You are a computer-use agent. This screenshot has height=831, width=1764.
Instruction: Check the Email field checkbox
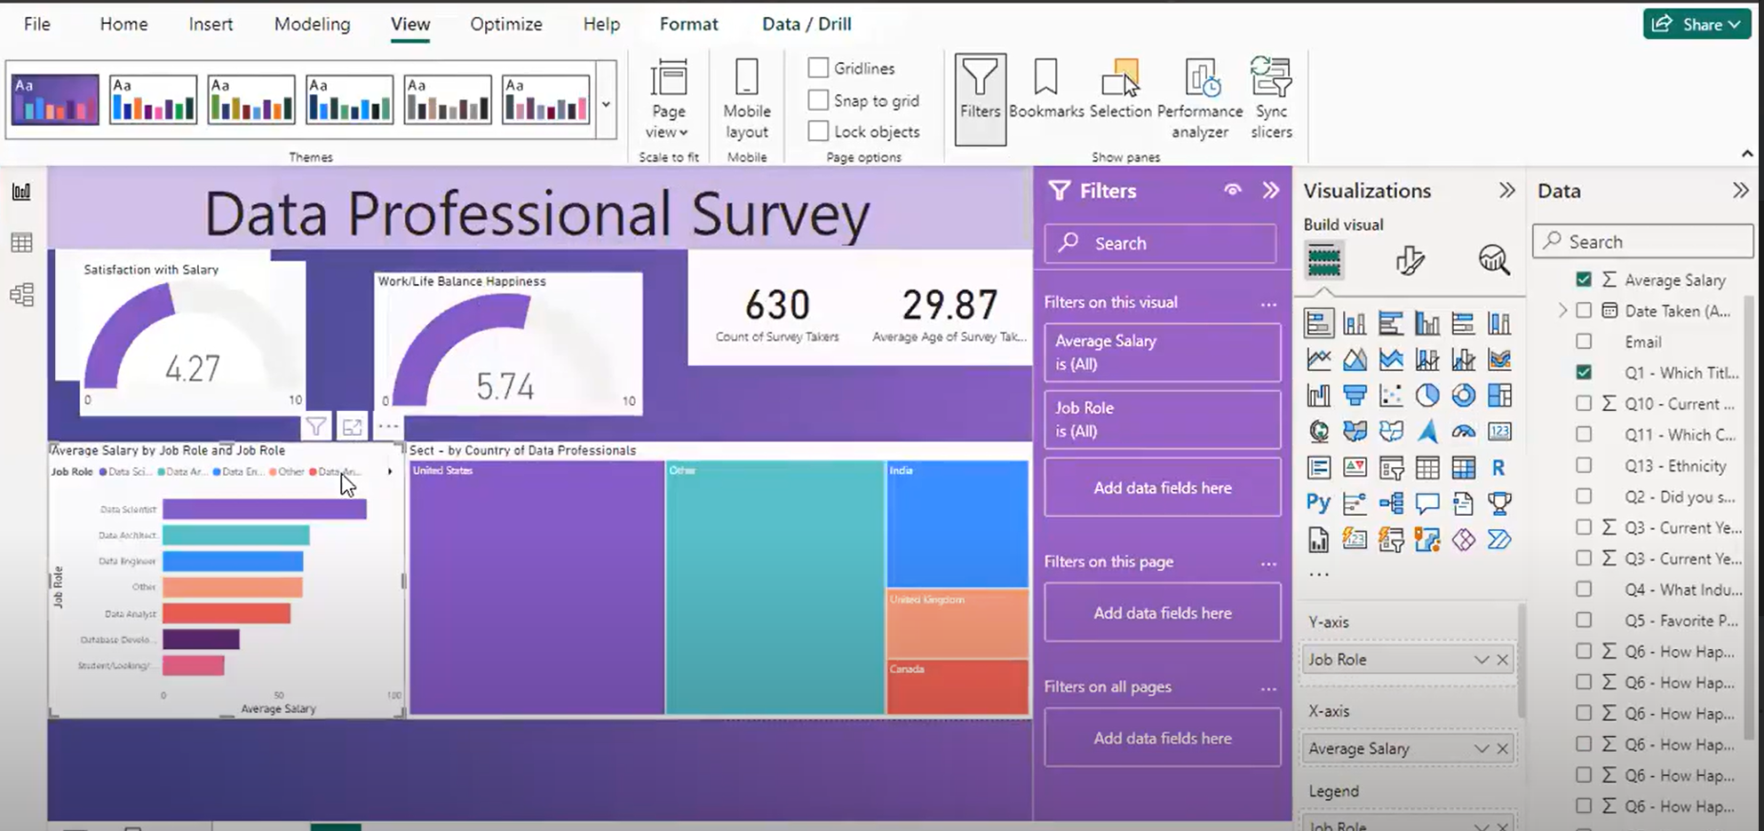(x=1584, y=342)
